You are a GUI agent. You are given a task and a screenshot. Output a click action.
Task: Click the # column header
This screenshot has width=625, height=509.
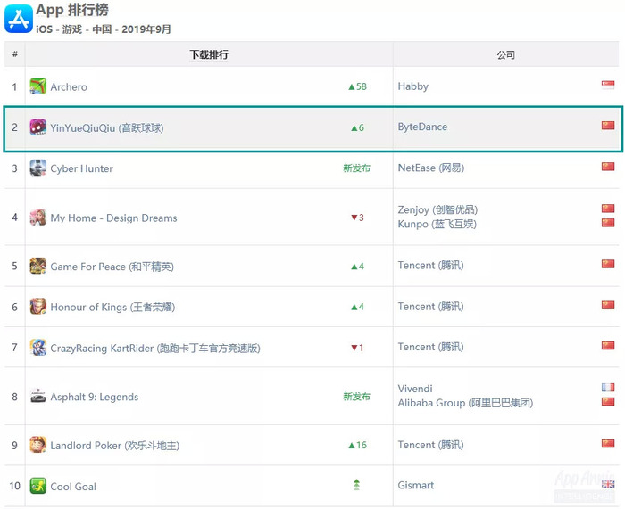(15, 54)
